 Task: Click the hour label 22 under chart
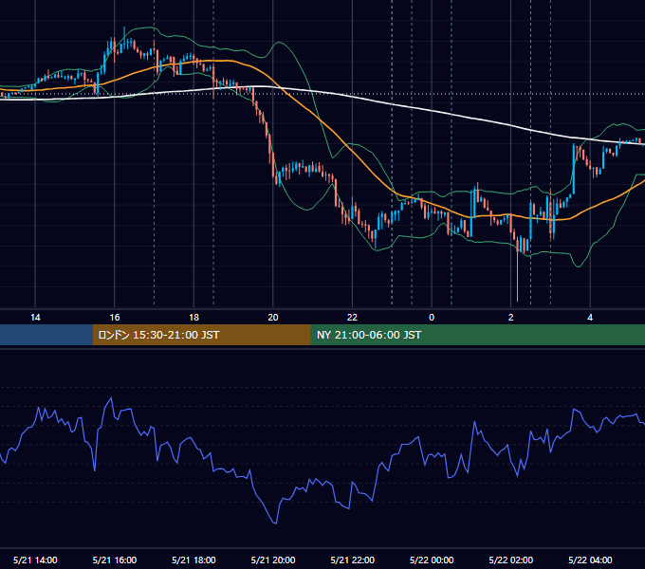[x=352, y=318]
